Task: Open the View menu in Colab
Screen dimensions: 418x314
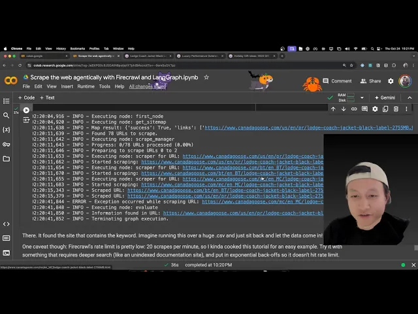Action: 52,86
